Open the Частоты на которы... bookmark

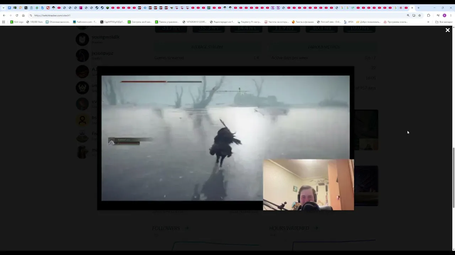point(277,22)
